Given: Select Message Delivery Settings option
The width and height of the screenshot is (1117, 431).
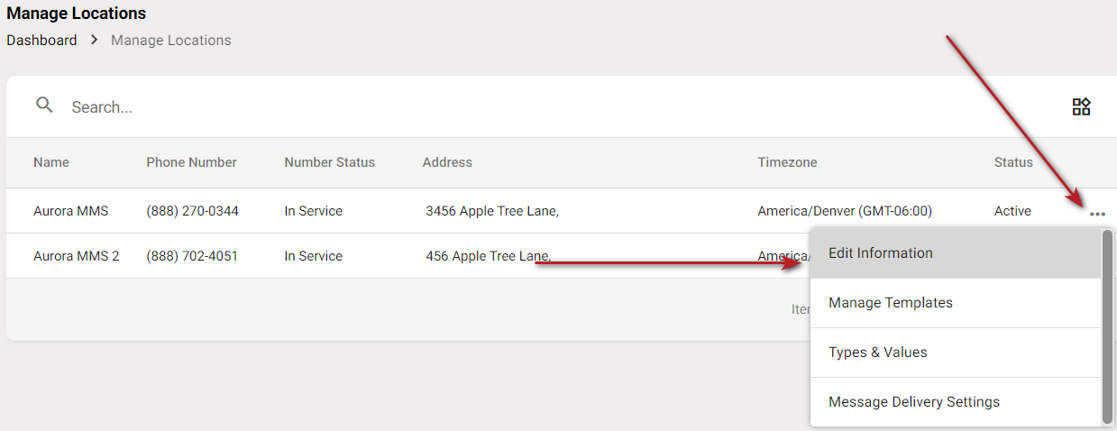Looking at the screenshot, I should point(913,402).
